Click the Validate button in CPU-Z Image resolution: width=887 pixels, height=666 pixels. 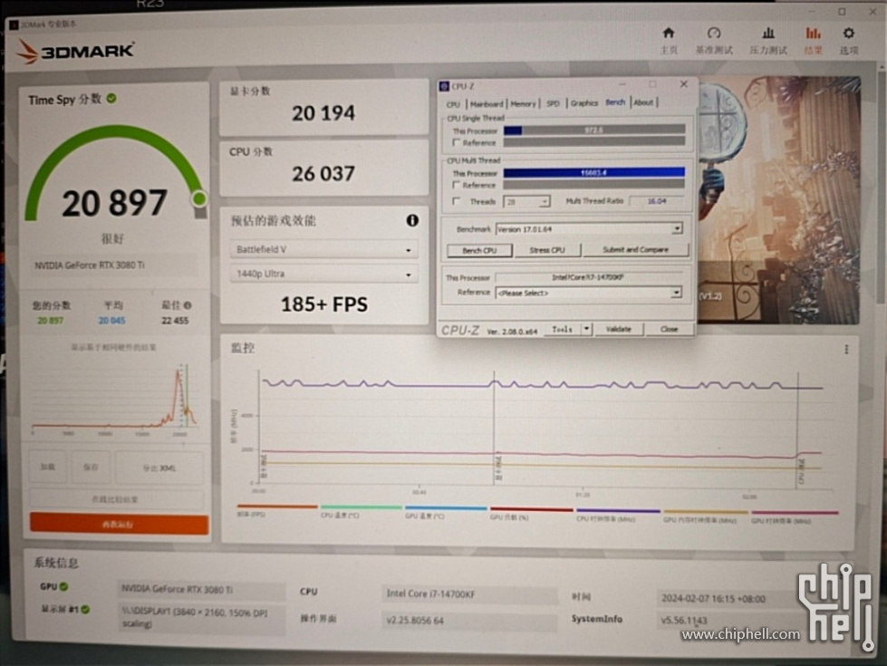[x=618, y=329]
